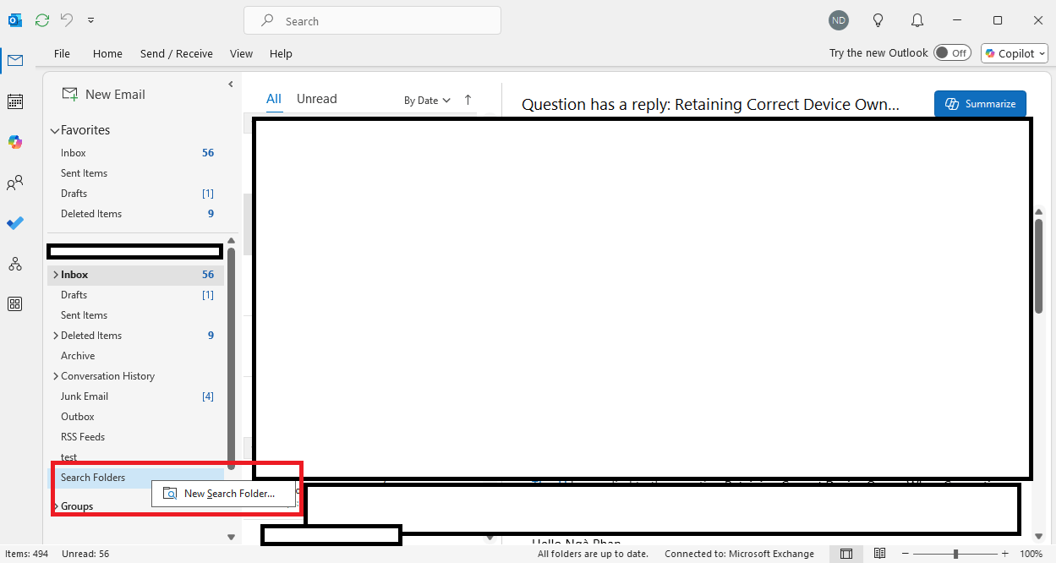Switch to the Unread tab
This screenshot has width=1056, height=563.
pos(316,99)
